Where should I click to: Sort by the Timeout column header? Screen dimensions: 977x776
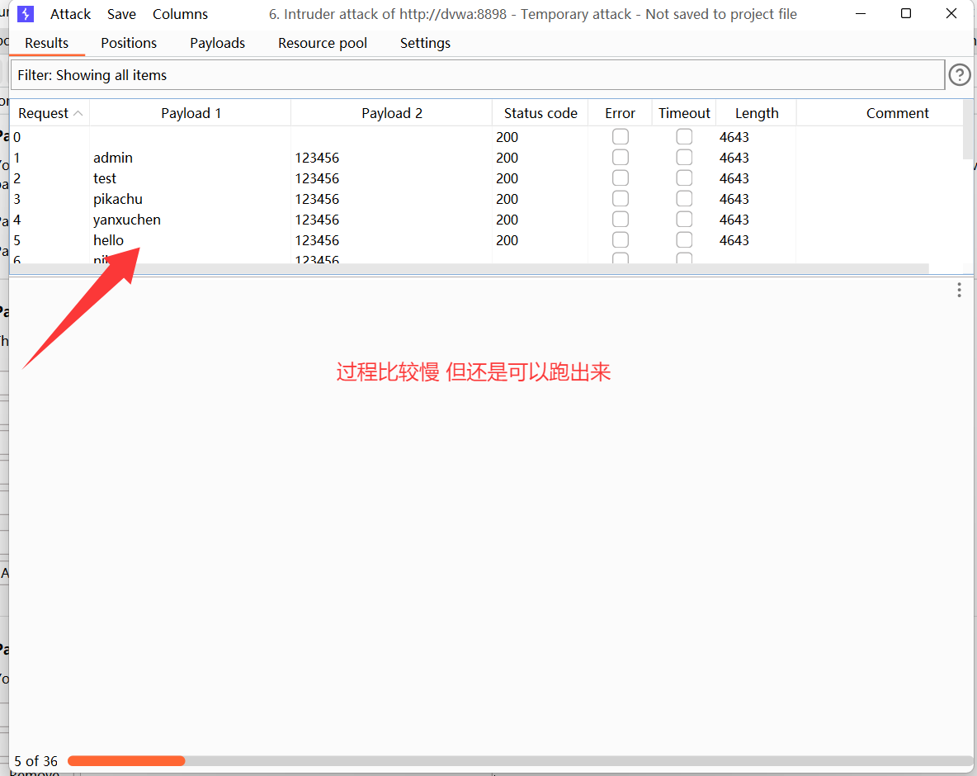coord(684,113)
